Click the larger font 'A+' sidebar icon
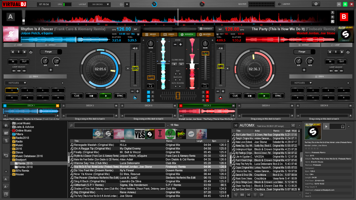 [x=6, y=186]
